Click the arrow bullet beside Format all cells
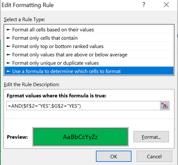The height and width of the screenshot is (165, 178). tap(8, 30)
